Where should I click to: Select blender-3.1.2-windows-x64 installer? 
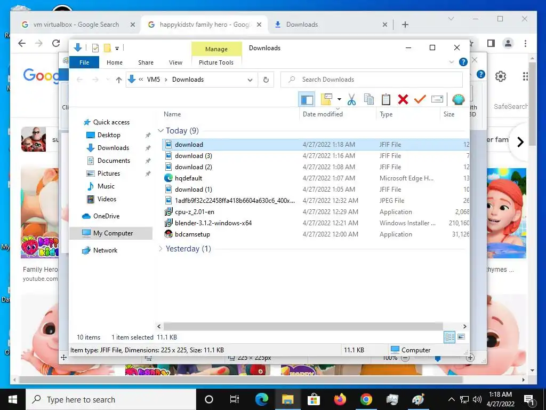point(213,223)
